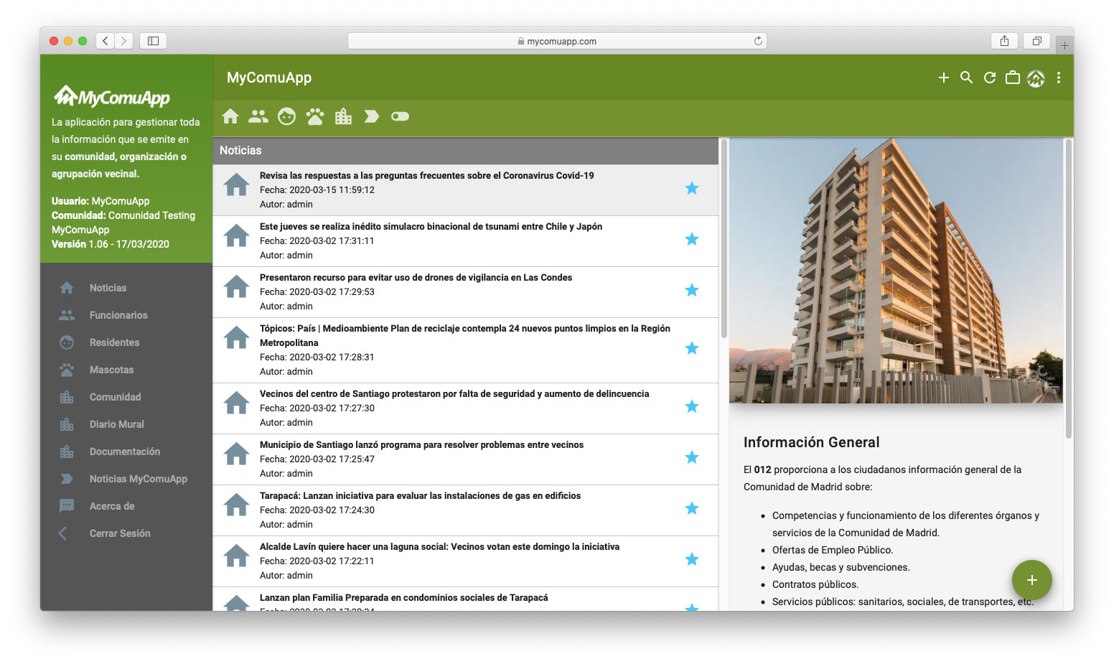Click the plus icon in app header
The height and width of the screenshot is (664, 1114).
point(943,78)
